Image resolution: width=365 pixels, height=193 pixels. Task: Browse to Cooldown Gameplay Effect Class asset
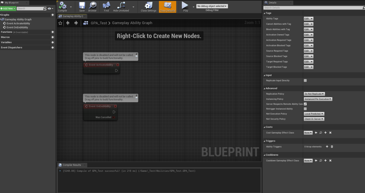click(321, 160)
